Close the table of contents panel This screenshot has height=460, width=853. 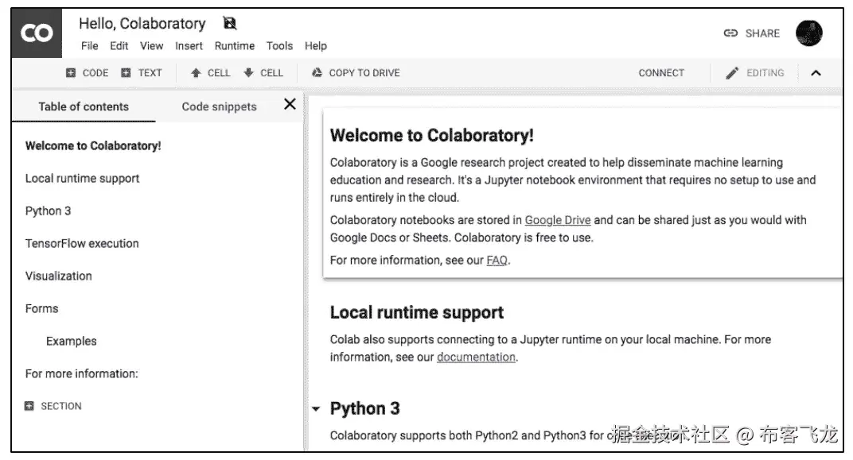[x=290, y=104]
